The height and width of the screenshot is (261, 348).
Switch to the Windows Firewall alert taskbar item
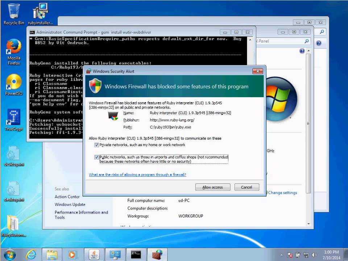click(x=157, y=254)
